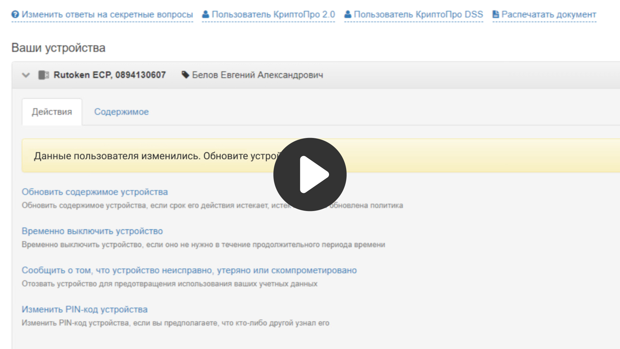Switch to the Содержимое tab
Image resolution: width=620 pixels, height=349 pixels.
(x=121, y=112)
